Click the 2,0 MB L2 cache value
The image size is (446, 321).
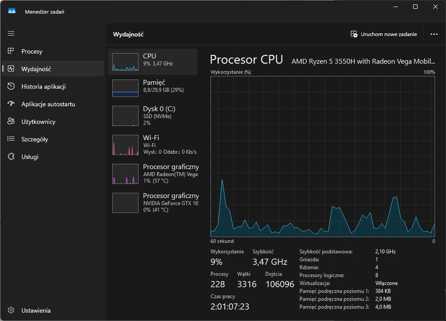383,299
